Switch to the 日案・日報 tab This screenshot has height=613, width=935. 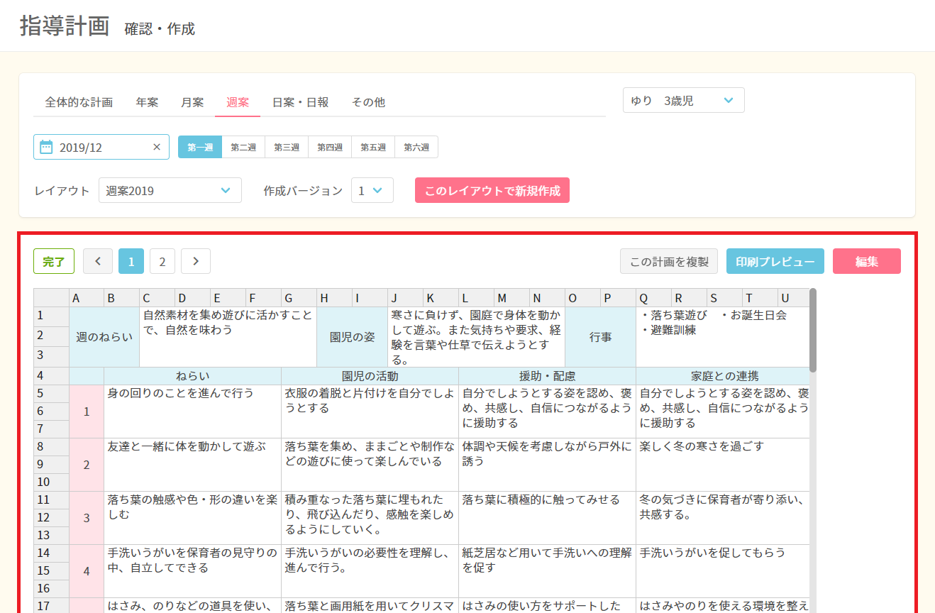(300, 102)
